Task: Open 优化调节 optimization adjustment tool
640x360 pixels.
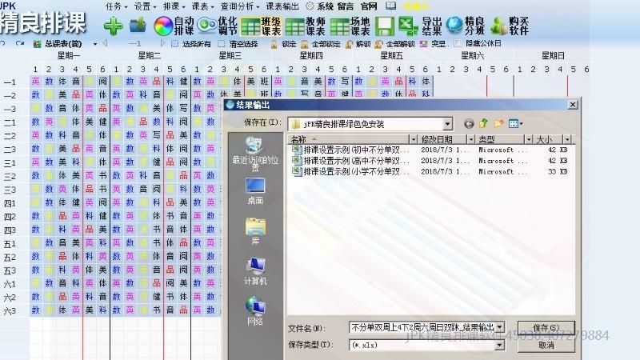Action: (217, 26)
